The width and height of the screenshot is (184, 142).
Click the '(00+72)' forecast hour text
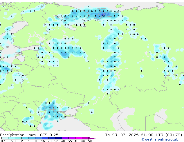pyautogui.click(x=174, y=135)
